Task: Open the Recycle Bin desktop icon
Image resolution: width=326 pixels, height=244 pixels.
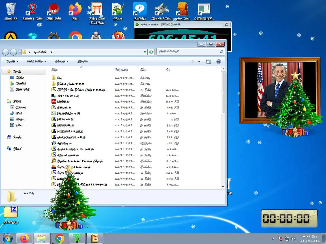Action: (11, 11)
